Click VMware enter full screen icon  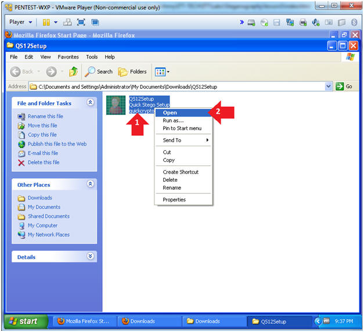click(81, 22)
